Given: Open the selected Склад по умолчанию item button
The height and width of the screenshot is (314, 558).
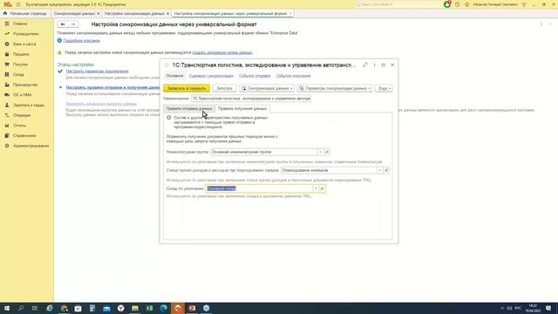Looking at the screenshot, I should click(322, 188).
